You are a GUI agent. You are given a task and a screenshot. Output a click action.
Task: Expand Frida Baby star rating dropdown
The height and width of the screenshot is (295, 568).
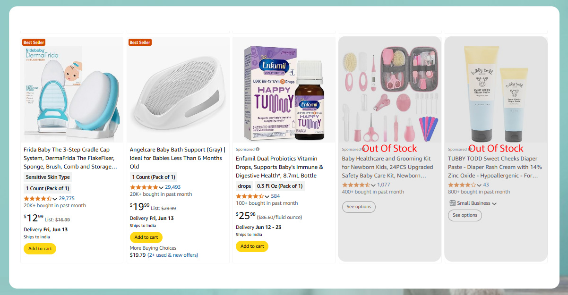[55, 199]
